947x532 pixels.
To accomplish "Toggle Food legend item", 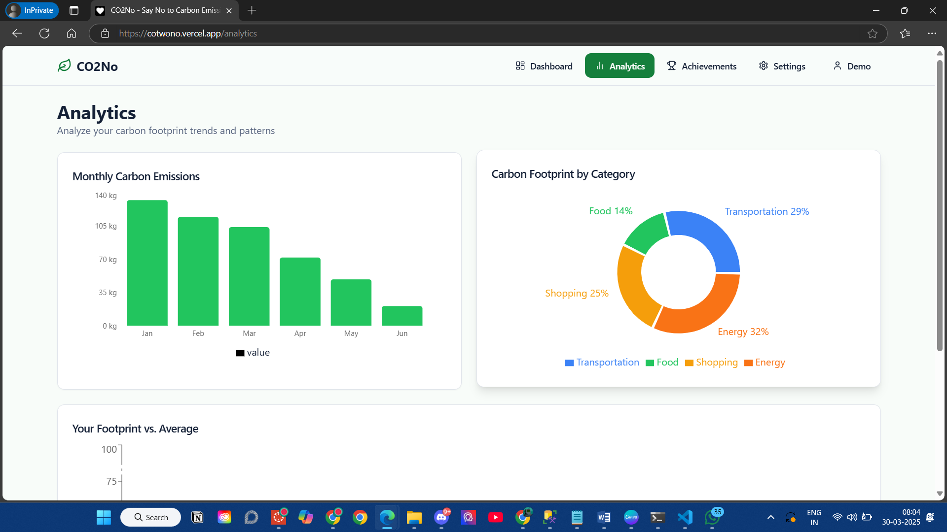I will 662,363.
